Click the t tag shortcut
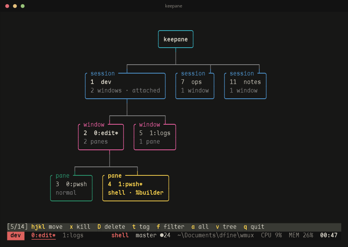This screenshot has height=247, width=348. pyautogui.click(x=141, y=227)
